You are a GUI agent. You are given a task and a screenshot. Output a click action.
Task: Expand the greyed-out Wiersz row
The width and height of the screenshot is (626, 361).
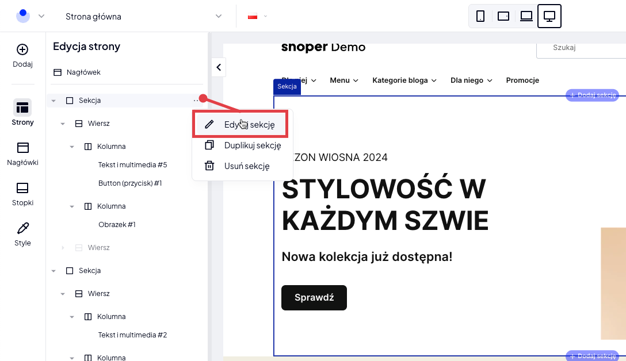63,248
